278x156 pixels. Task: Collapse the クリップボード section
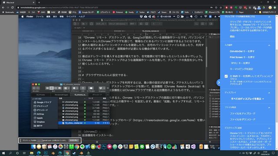(x=269, y=16)
